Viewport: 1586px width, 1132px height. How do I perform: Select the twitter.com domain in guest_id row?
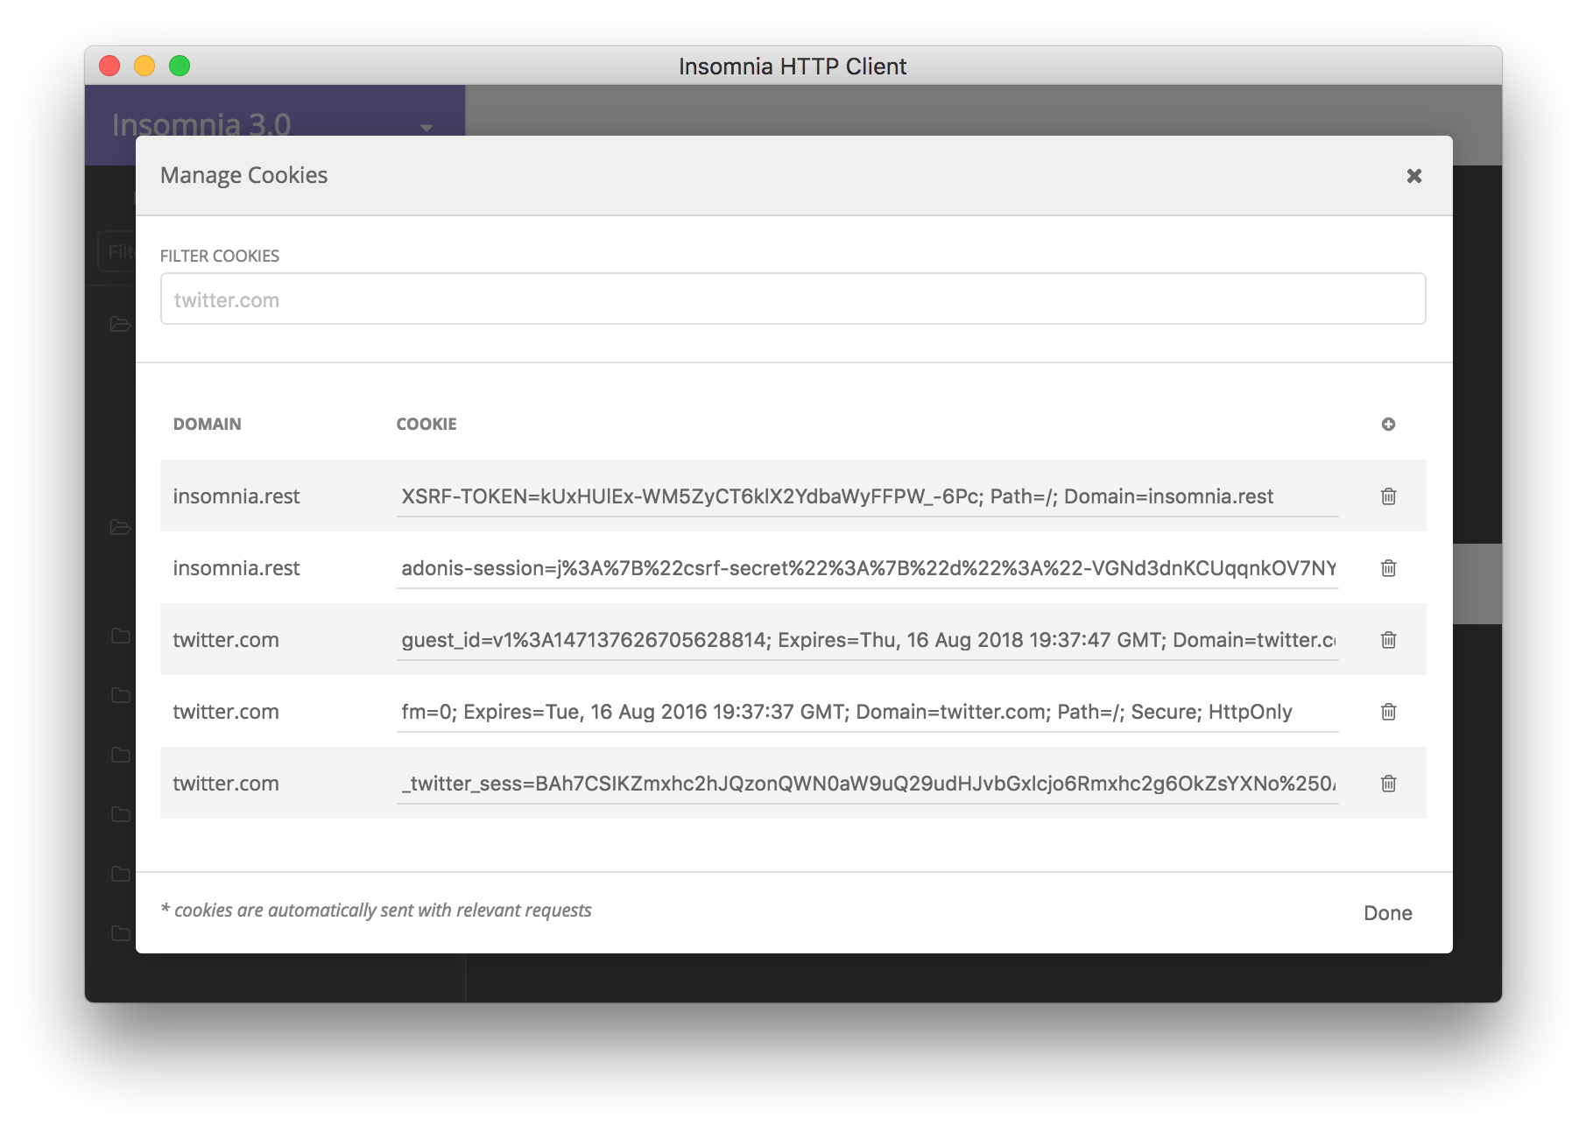coord(226,640)
